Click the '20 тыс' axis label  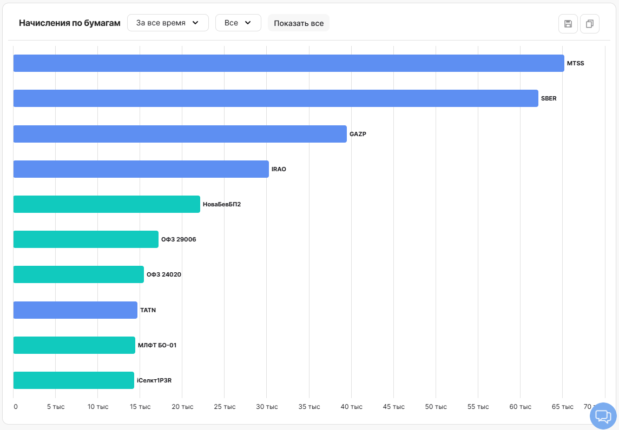pos(182,407)
